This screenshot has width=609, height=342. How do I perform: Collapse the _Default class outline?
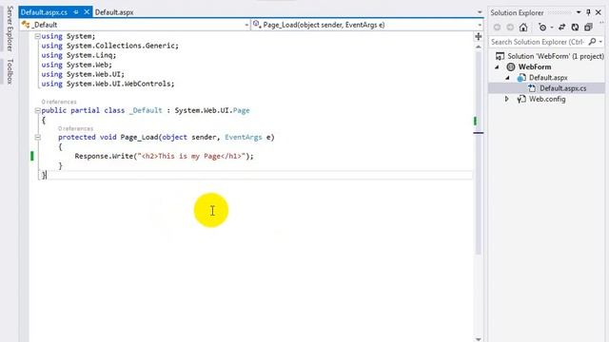[x=37, y=110]
